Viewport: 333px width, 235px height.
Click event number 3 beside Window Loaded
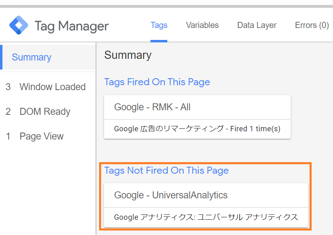coord(8,87)
